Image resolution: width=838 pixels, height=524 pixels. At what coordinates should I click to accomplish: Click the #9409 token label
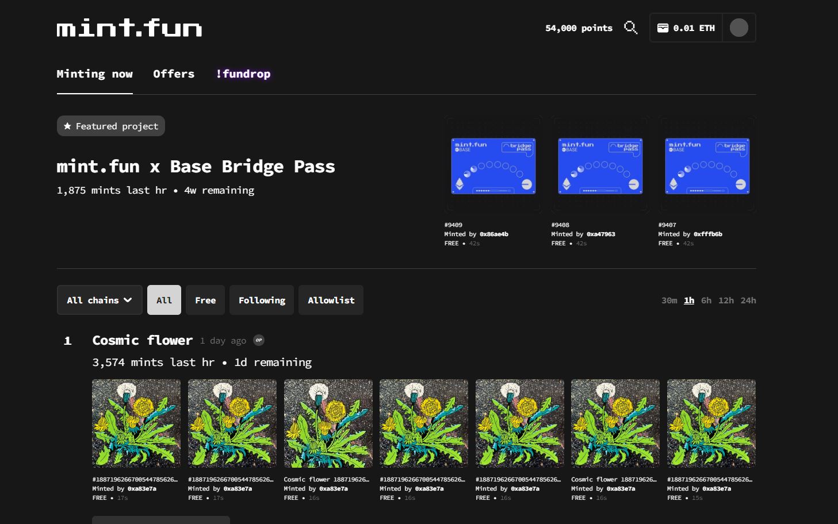coord(453,225)
